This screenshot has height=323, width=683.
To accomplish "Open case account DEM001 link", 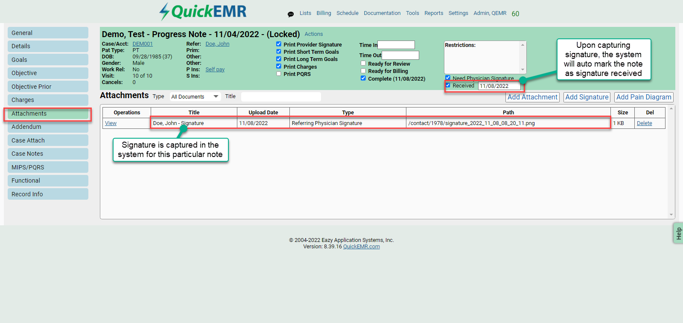I will [x=143, y=44].
